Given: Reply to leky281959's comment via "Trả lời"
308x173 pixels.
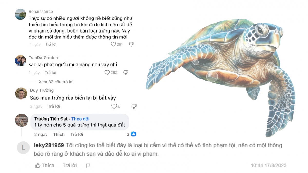Looking at the screenshot, I should 70,165.
